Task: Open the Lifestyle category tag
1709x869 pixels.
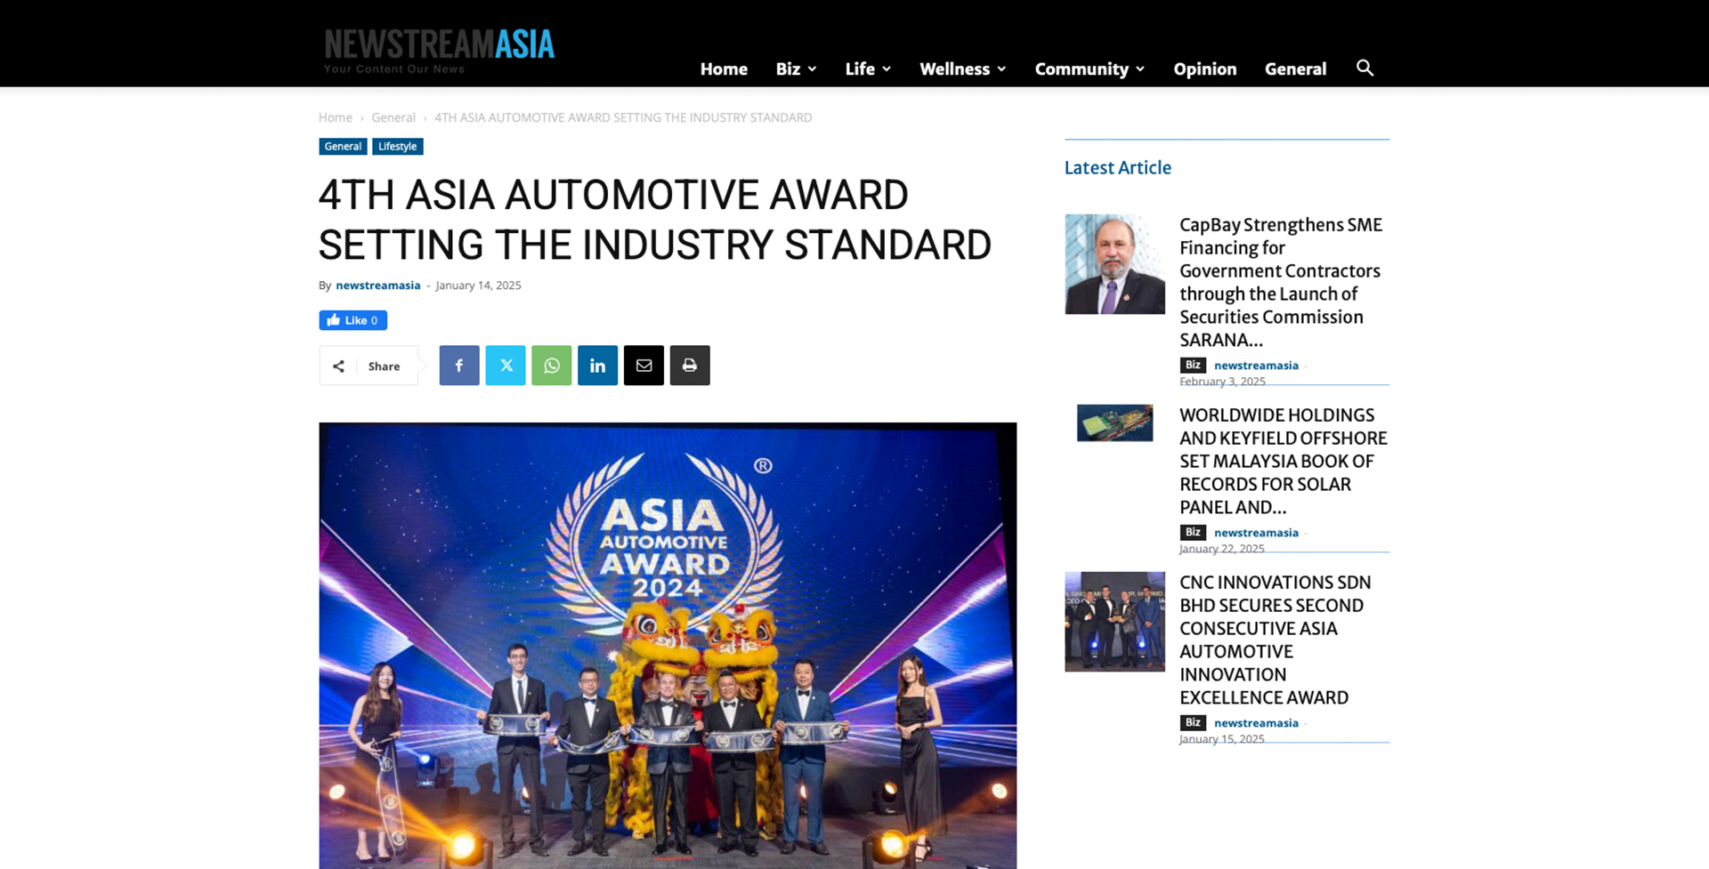Action: [397, 147]
